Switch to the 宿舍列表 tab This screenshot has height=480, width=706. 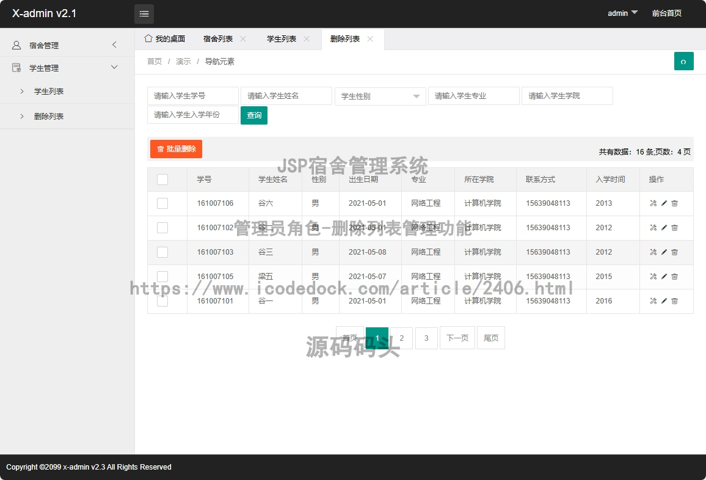coord(218,38)
